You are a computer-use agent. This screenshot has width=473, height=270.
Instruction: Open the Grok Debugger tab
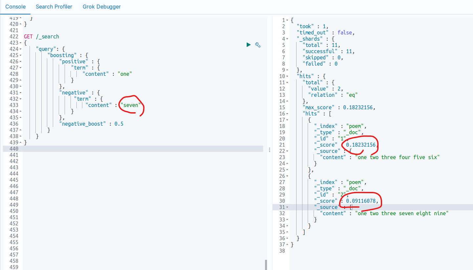click(102, 7)
